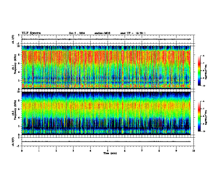Click the ch.2 spectrogram plot

tap(106, 113)
